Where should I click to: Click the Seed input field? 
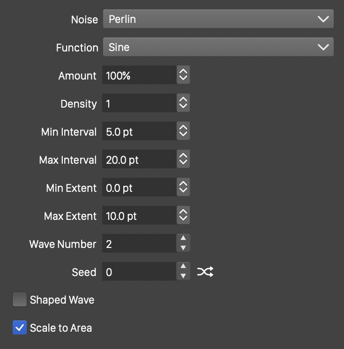pyautogui.click(x=139, y=272)
